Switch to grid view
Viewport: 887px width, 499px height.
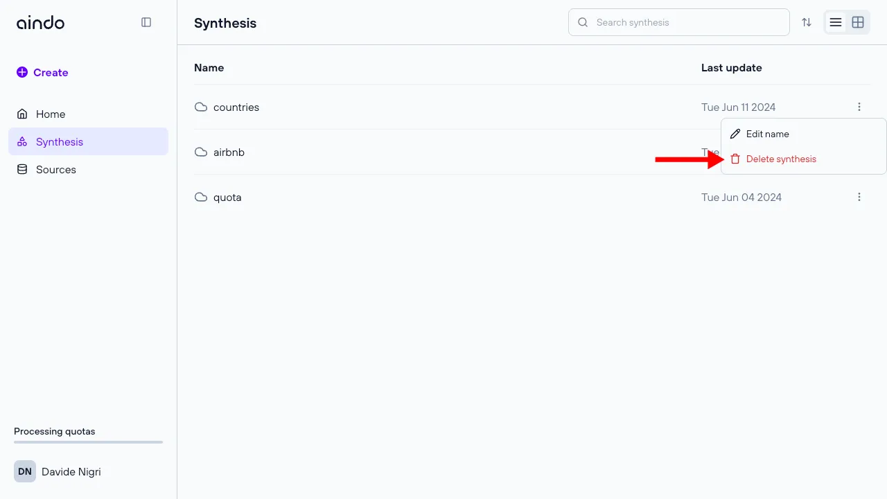[858, 22]
